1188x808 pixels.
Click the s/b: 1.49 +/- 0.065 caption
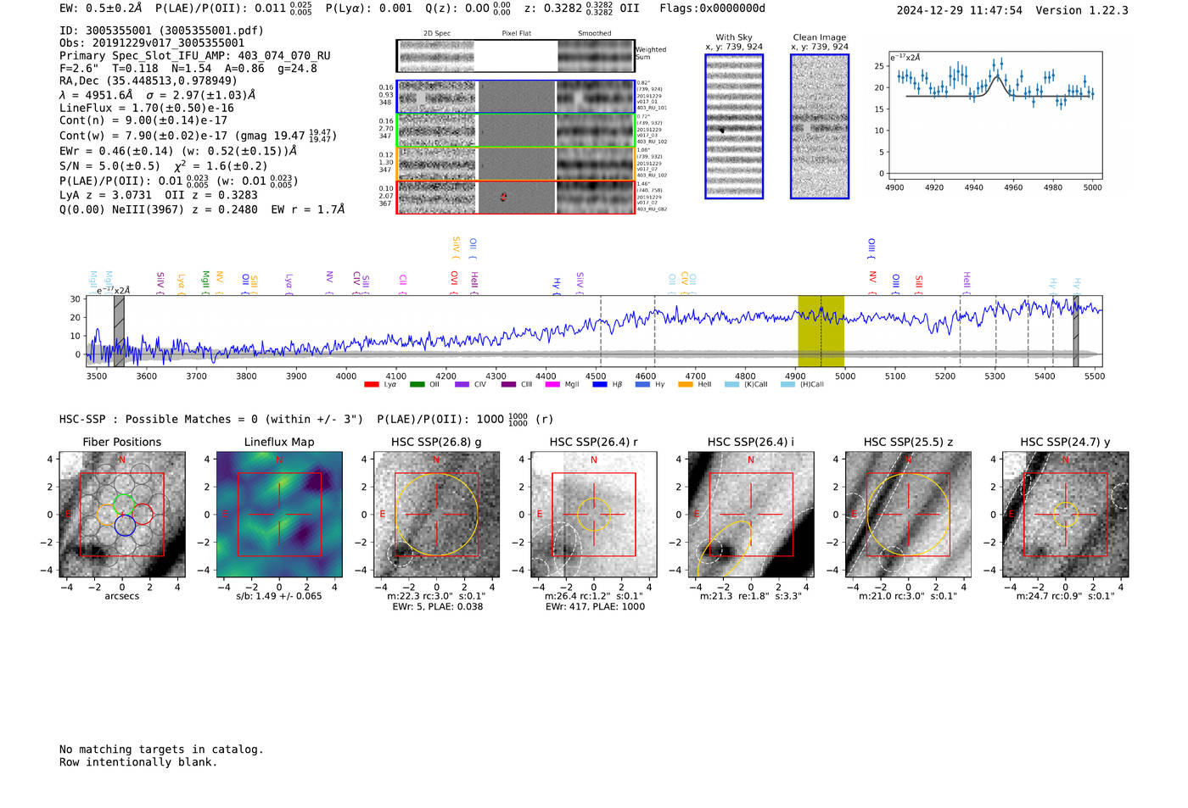(279, 596)
